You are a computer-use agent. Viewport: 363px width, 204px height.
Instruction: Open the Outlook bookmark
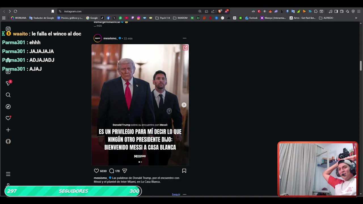click(251, 18)
